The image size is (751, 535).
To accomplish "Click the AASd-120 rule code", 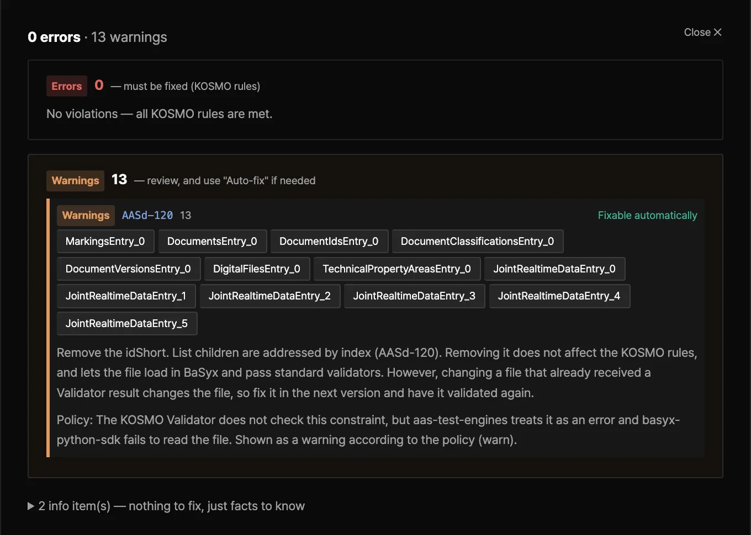I will coord(147,215).
